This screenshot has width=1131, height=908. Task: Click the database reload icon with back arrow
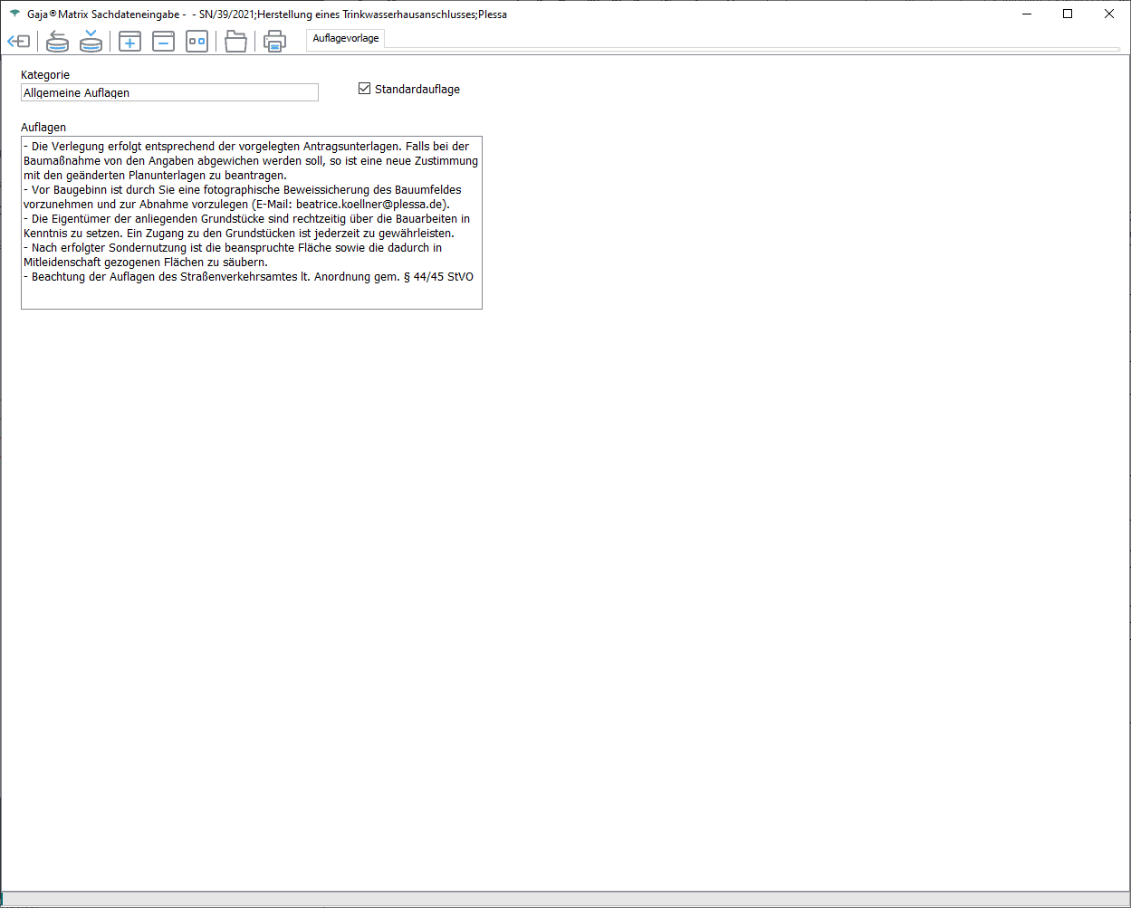coord(57,42)
